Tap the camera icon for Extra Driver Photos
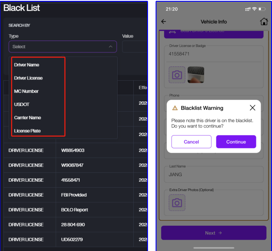 (x=177, y=203)
